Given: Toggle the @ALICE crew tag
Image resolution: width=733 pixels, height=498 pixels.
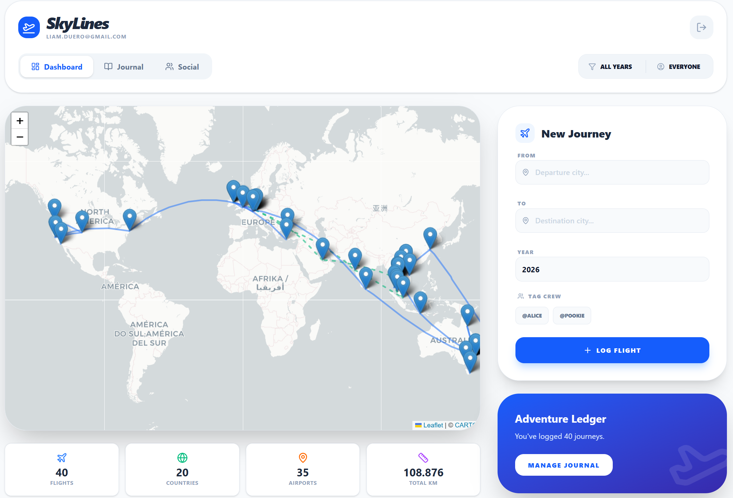Looking at the screenshot, I should pos(532,315).
